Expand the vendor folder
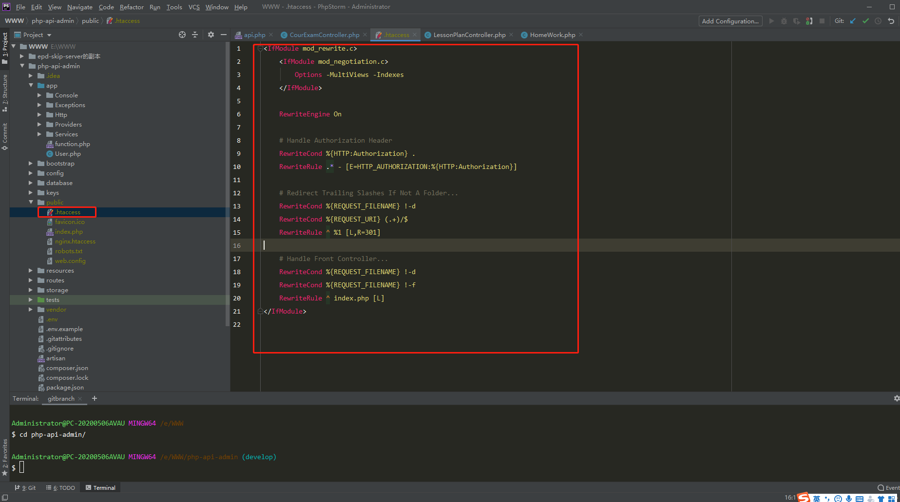Image resolution: width=900 pixels, height=502 pixels. [x=31, y=310]
